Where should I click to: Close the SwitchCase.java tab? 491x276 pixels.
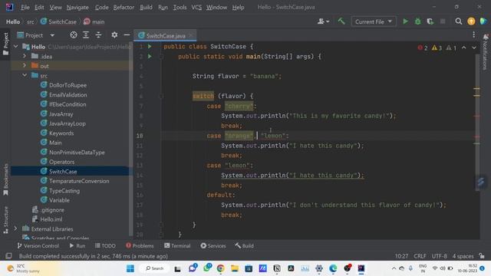click(191, 36)
